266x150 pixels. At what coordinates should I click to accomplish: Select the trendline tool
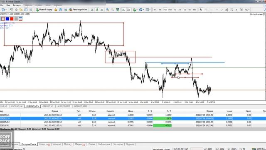click(x=222, y=10)
